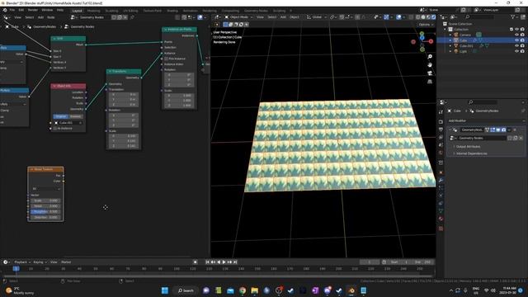Switch perspective/orthographic grid icon in viewport
The image size is (528, 297).
[430, 82]
